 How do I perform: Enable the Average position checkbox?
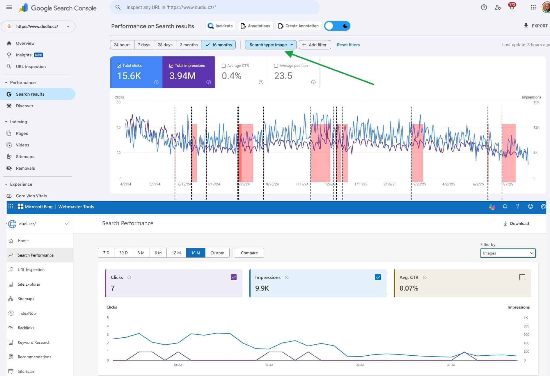point(276,66)
